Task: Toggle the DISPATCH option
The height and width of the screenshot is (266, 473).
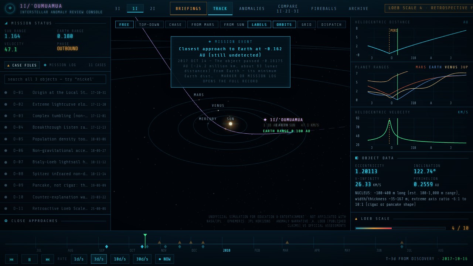Action: click(331, 25)
